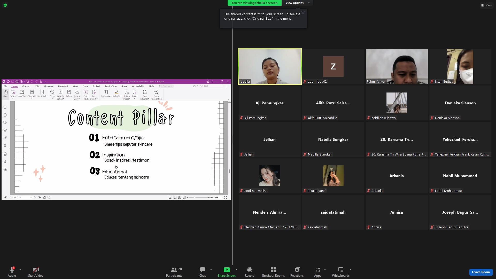Click Share Screen button
The height and width of the screenshot is (279, 496).
tap(227, 272)
